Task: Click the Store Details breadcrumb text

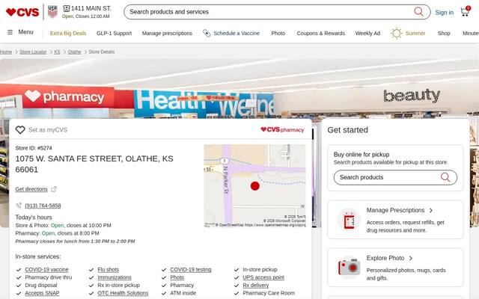Action: (102, 52)
